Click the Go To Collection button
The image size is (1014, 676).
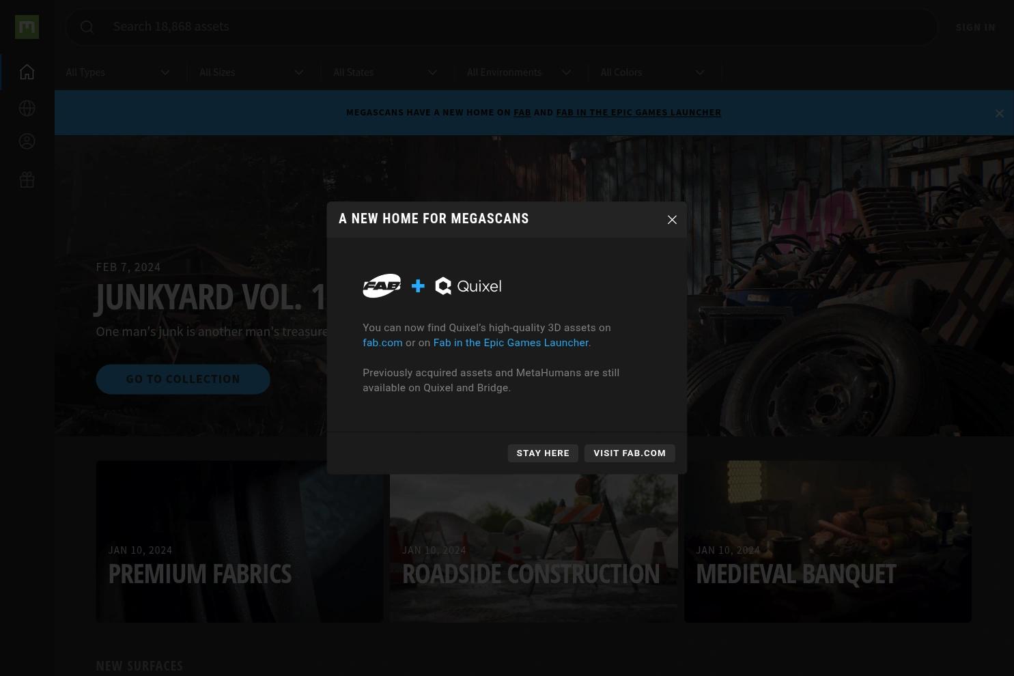[x=183, y=379]
